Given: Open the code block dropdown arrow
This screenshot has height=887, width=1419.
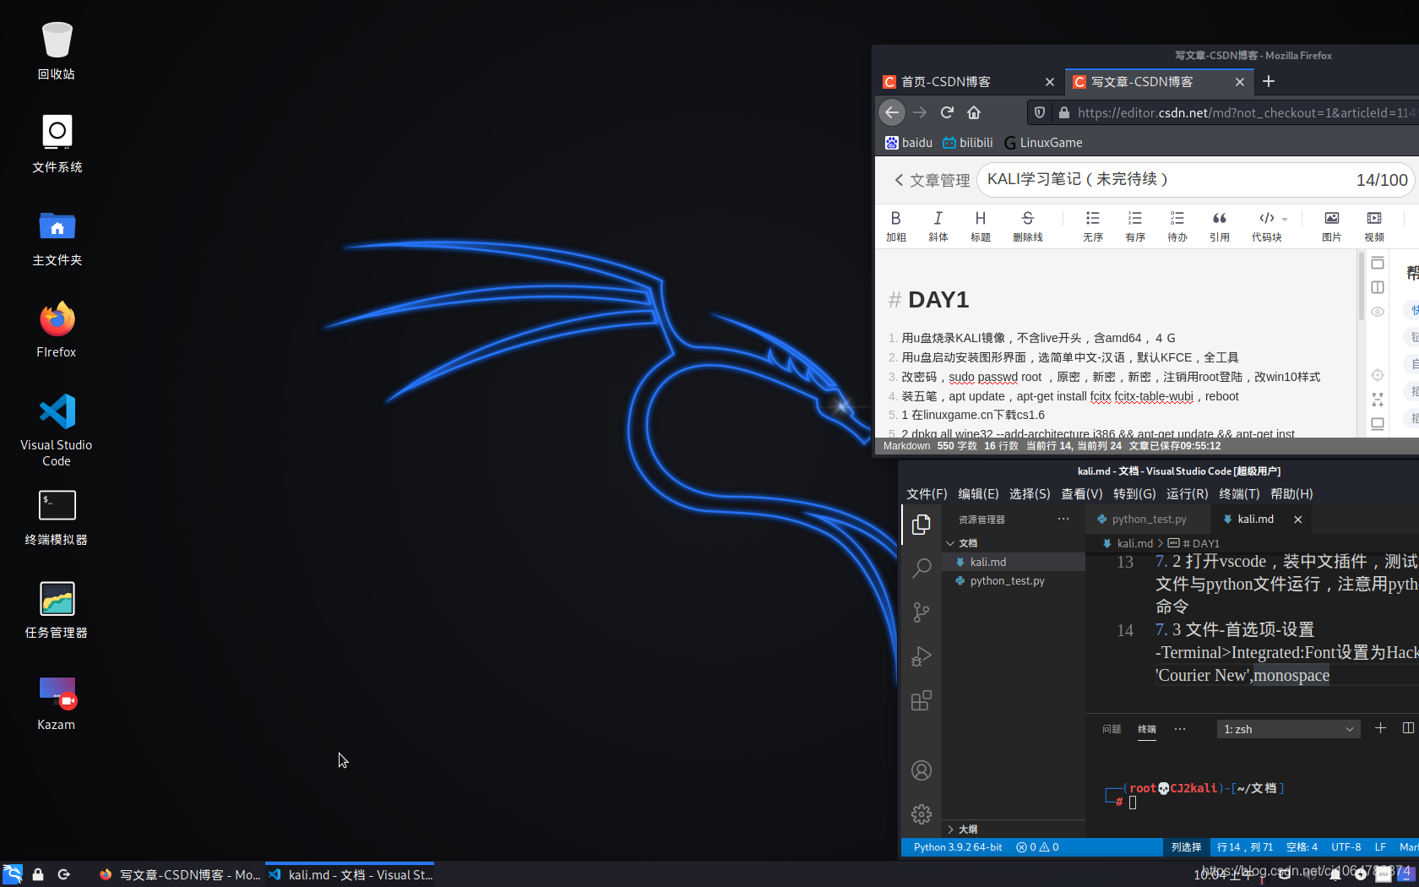Looking at the screenshot, I should click(x=1285, y=219).
